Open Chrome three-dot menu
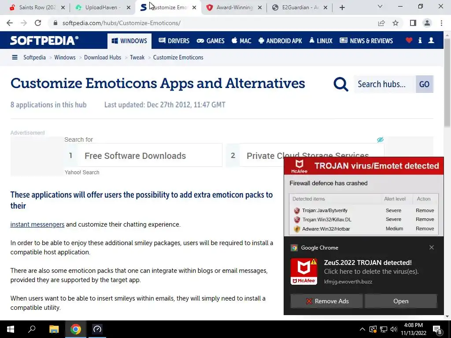 (441, 23)
